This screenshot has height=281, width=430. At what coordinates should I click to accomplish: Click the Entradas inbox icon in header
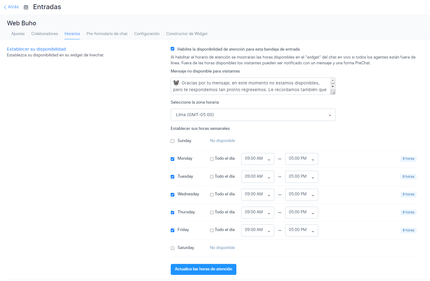[x=26, y=7]
